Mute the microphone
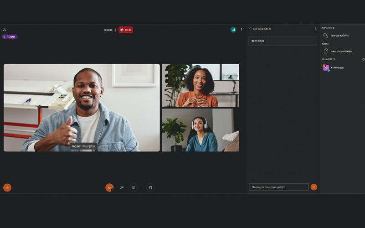365x228 pixels. tap(109, 187)
